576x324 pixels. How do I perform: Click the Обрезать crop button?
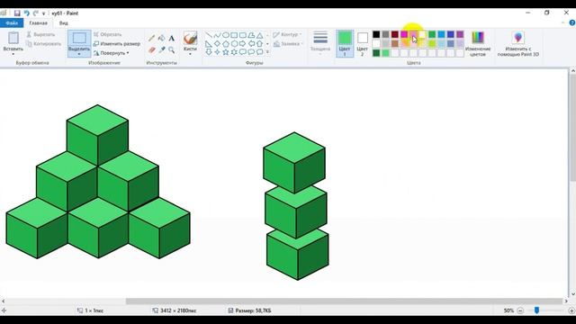107,34
